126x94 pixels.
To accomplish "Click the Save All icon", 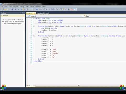I will click(15, 9).
